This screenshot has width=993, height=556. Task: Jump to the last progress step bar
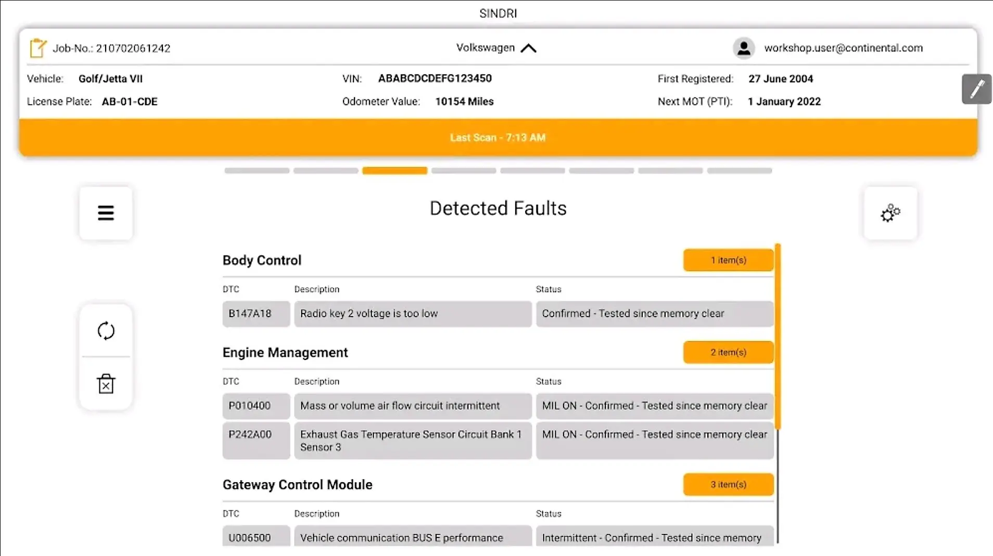739,171
